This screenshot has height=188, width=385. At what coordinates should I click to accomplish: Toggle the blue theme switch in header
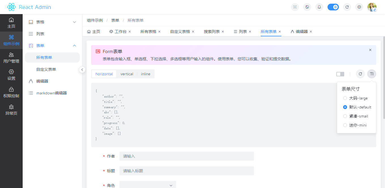click(x=333, y=7)
